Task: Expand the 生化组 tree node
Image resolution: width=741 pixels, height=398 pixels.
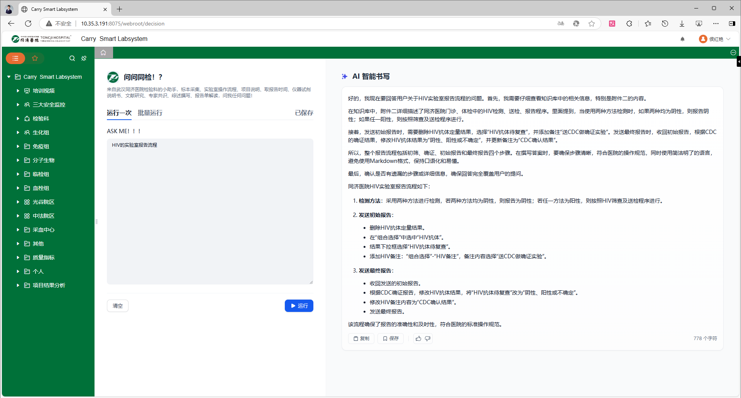Action: 18,132
